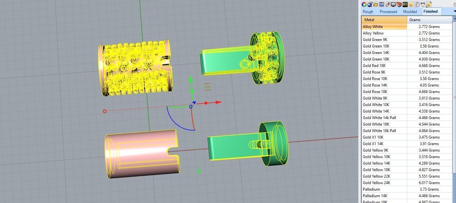Image resolution: width=456 pixels, height=203 pixels.
Task: Select the Gold White 18K row
Action: coord(407,124)
